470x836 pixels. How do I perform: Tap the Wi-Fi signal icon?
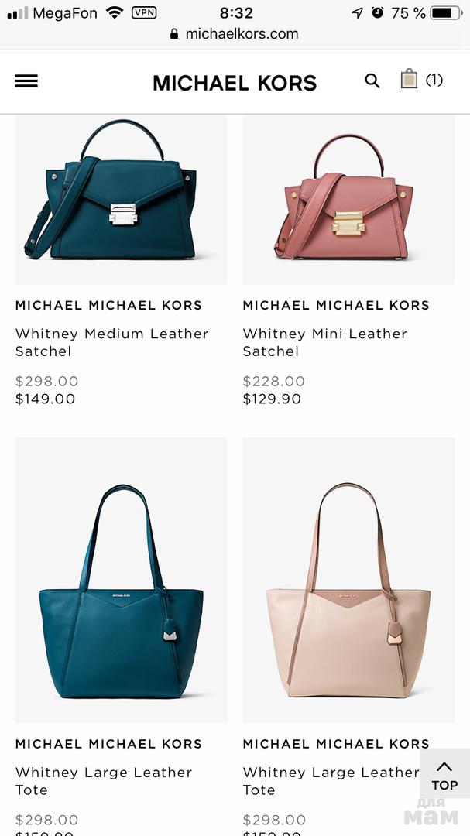click(115, 12)
